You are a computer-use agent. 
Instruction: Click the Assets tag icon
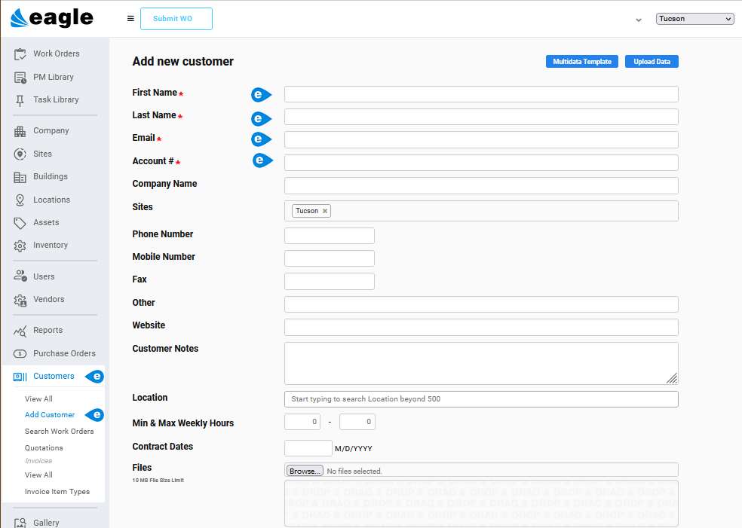(x=20, y=223)
